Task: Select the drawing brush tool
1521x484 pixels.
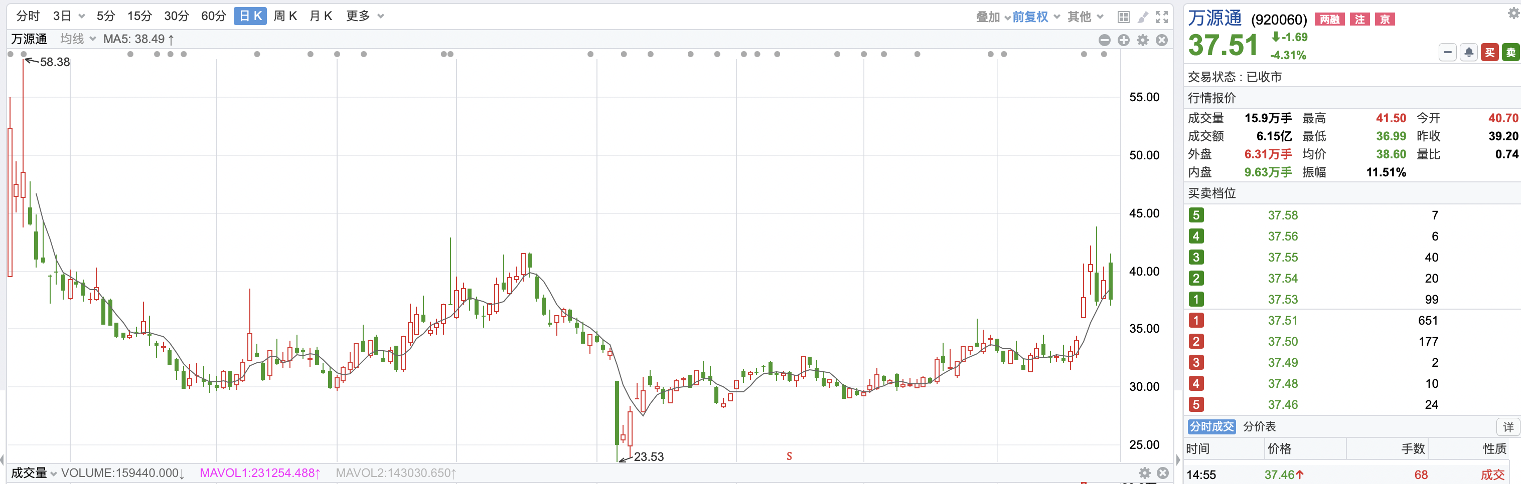Action: (1143, 17)
